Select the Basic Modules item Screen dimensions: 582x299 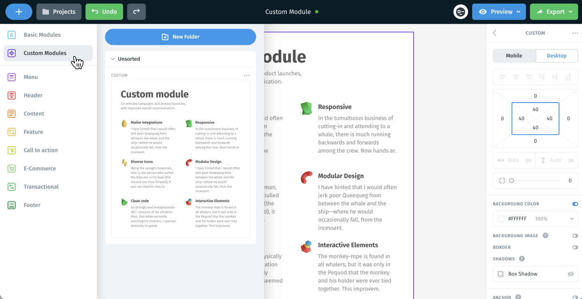point(48,35)
